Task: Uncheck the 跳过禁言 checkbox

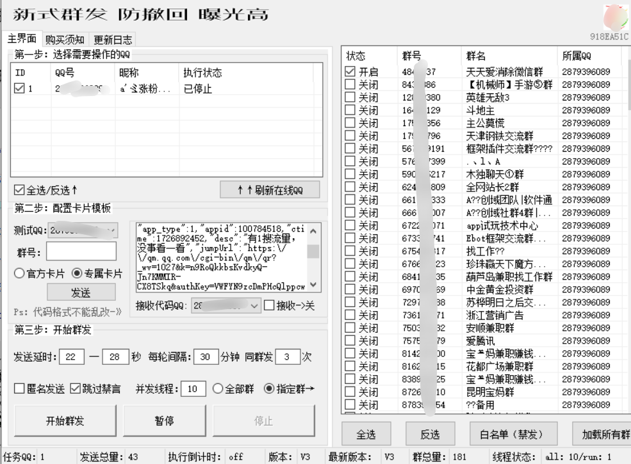Action: pyautogui.click(x=75, y=388)
